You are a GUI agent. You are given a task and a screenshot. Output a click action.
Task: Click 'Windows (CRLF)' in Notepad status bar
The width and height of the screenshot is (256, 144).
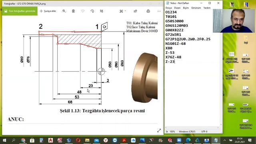pyautogui.click(x=187, y=132)
